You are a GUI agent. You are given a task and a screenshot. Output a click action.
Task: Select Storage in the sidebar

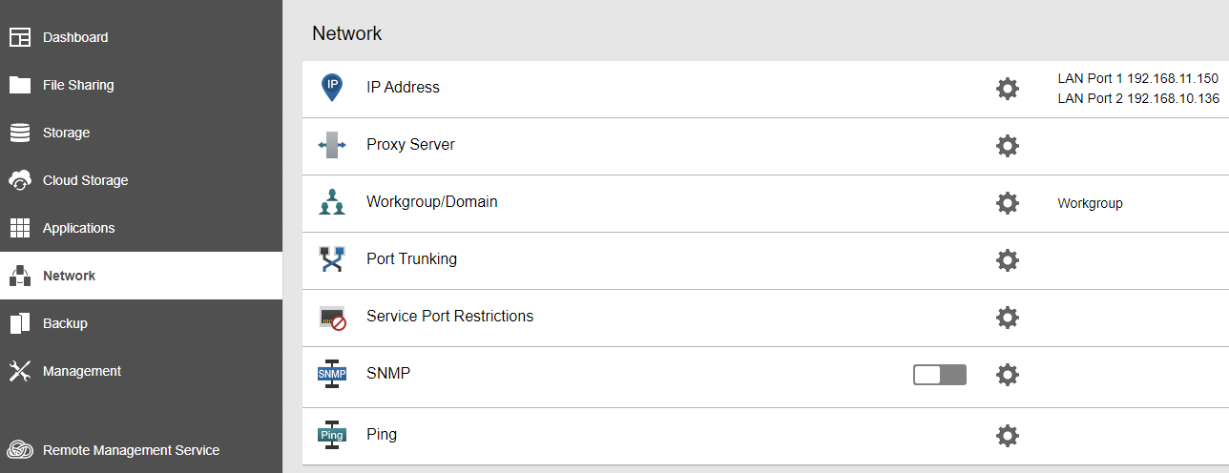click(x=66, y=133)
